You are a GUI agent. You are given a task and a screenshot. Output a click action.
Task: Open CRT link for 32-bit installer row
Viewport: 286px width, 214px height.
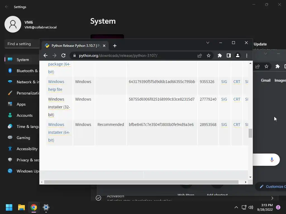[237, 99]
